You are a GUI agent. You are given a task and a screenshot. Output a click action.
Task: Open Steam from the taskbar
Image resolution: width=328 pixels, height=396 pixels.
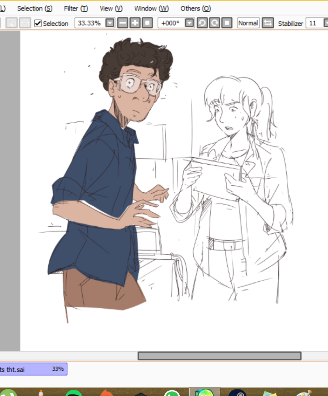click(238, 393)
